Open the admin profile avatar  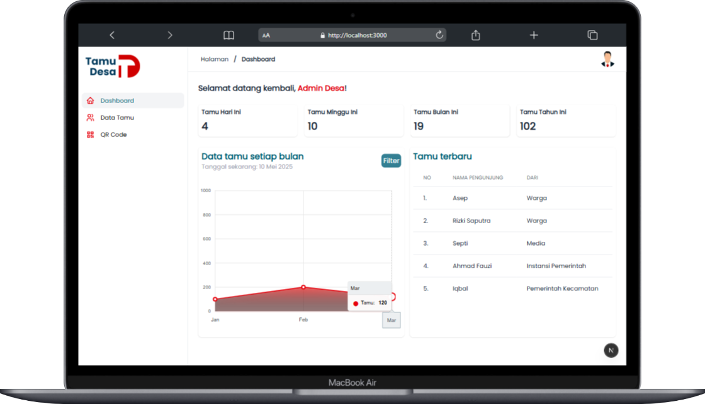[x=607, y=60]
